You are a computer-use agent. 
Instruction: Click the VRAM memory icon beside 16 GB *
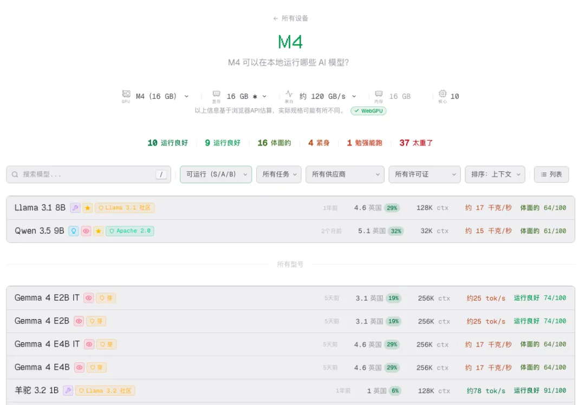coord(216,94)
